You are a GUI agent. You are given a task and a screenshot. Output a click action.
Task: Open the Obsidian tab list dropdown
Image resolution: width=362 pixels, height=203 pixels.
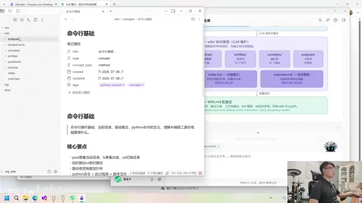click(166, 11)
